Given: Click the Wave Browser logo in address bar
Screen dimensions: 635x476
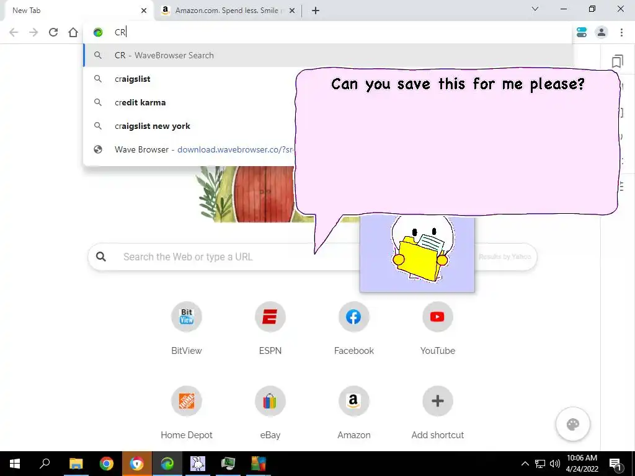Looking at the screenshot, I should 98,32.
